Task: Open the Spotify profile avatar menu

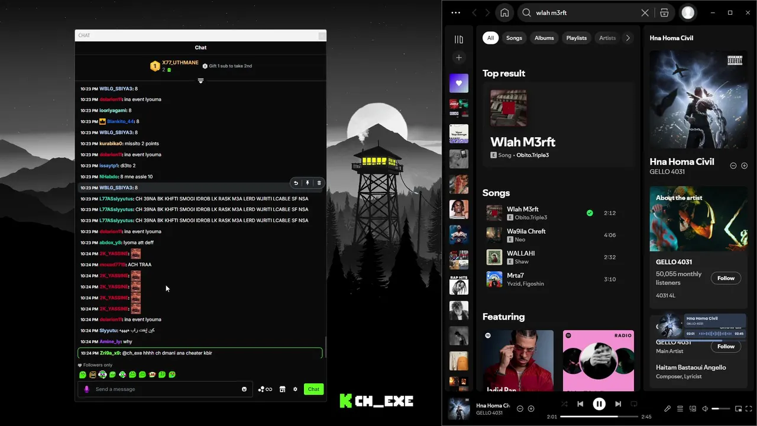Action: pyautogui.click(x=688, y=12)
